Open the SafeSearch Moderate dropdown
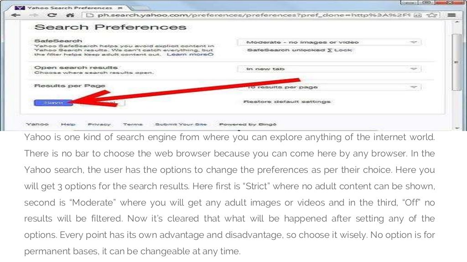 pos(329,42)
